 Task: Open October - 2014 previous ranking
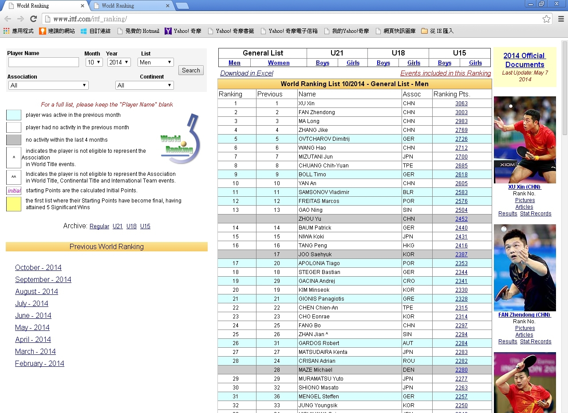tap(38, 268)
